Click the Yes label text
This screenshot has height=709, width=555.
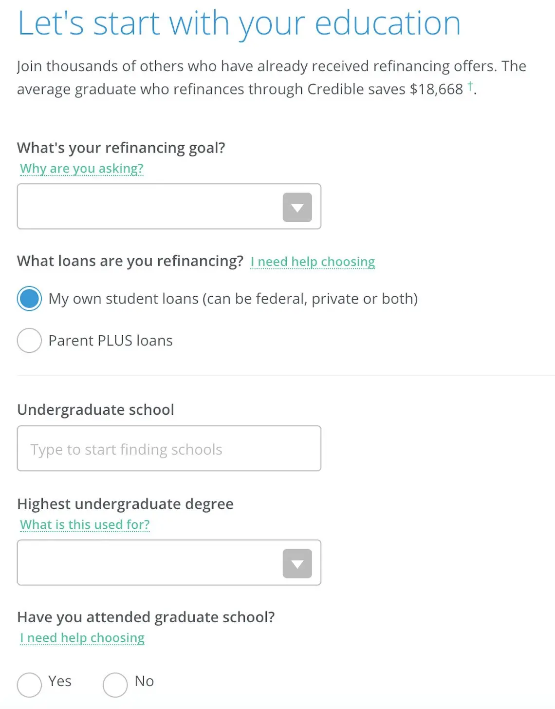point(60,681)
